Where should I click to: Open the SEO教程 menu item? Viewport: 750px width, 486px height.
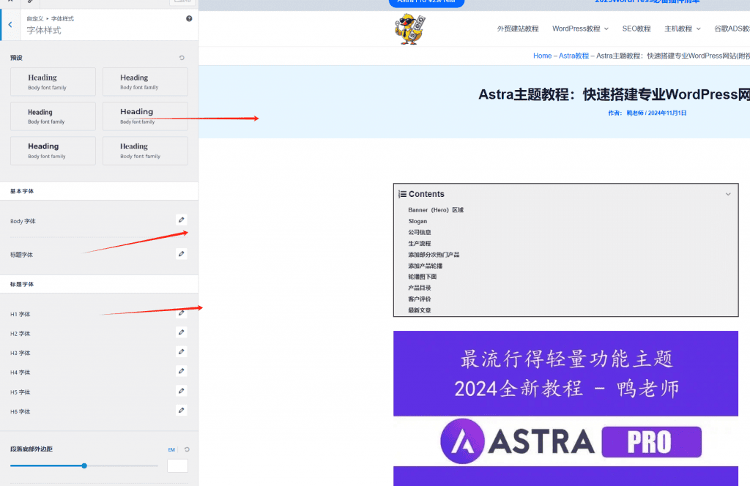tap(636, 29)
